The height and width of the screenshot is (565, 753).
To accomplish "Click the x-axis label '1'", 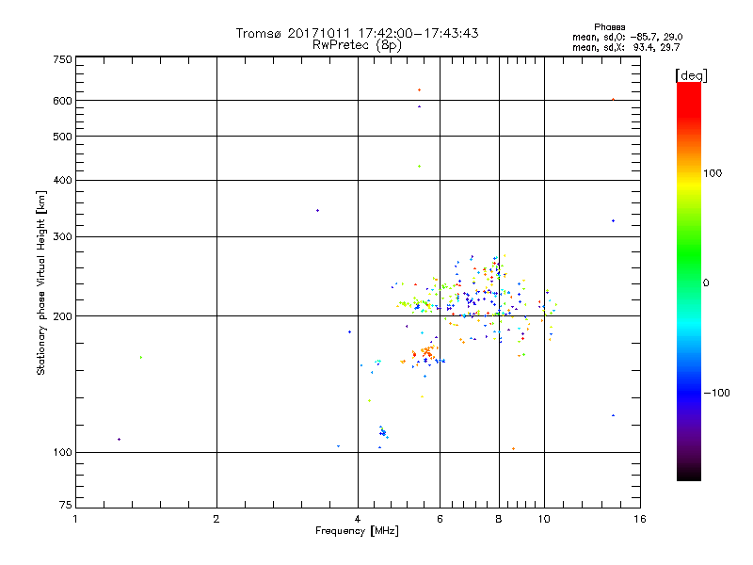I will (x=75, y=519).
